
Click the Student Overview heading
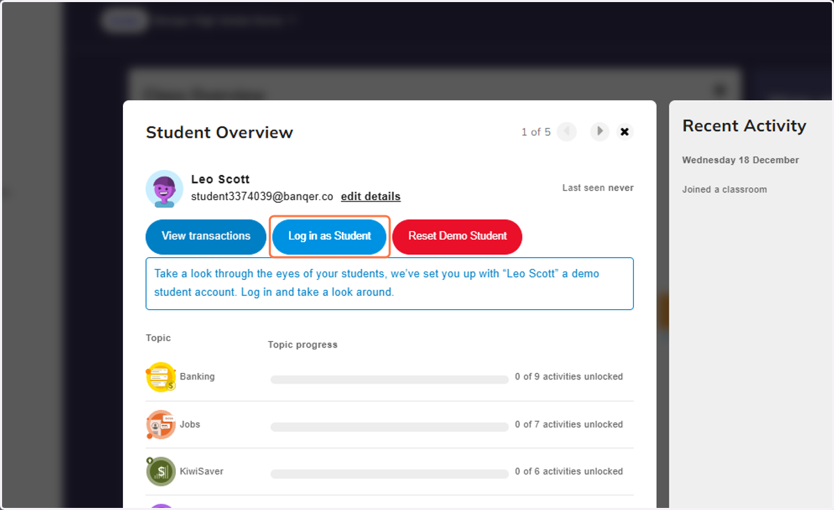pyautogui.click(x=220, y=132)
